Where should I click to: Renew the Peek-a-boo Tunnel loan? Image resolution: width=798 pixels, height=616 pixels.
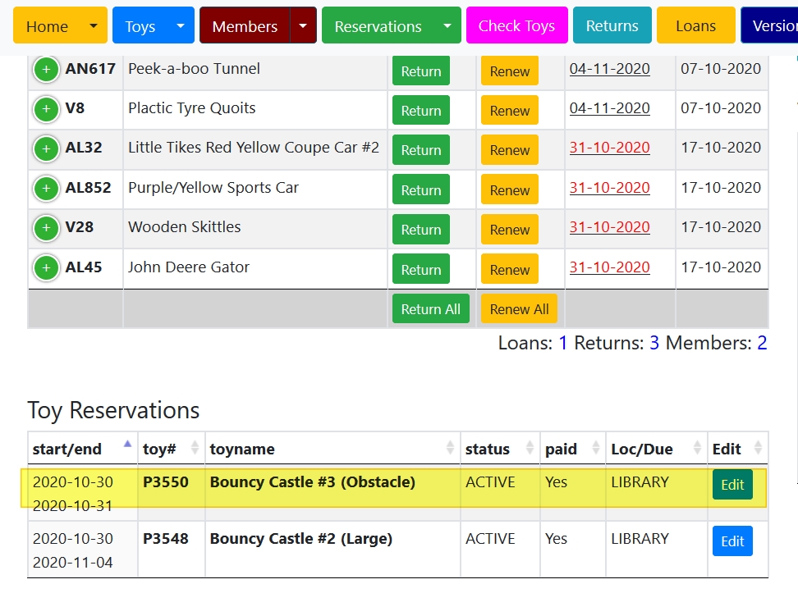[x=509, y=71]
